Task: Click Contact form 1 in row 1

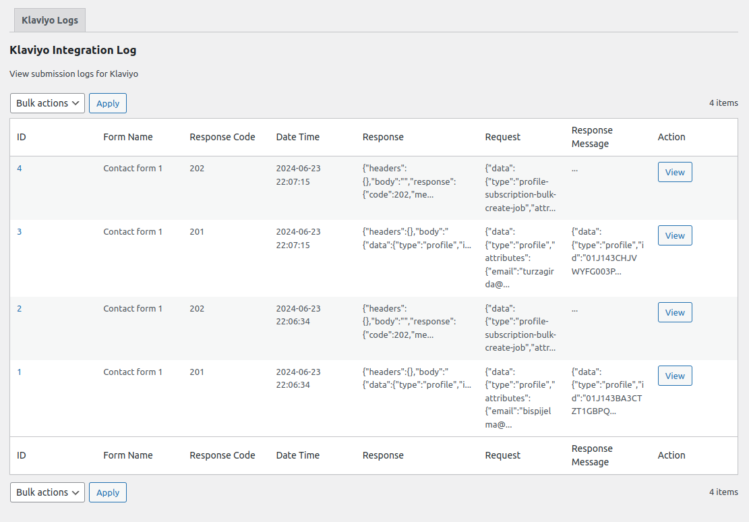Action: point(133,372)
